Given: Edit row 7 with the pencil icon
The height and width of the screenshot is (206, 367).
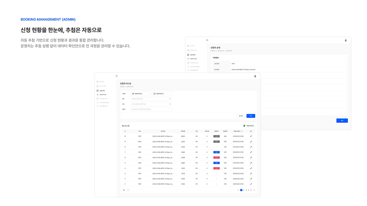Looking at the screenshot, I should [x=251, y=152].
